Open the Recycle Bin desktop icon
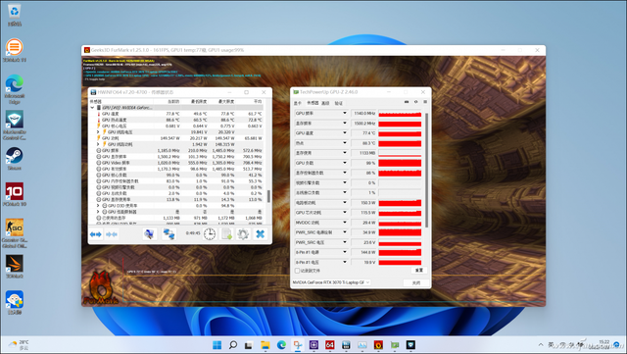The width and height of the screenshot is (627, 354). coord(15,16)
